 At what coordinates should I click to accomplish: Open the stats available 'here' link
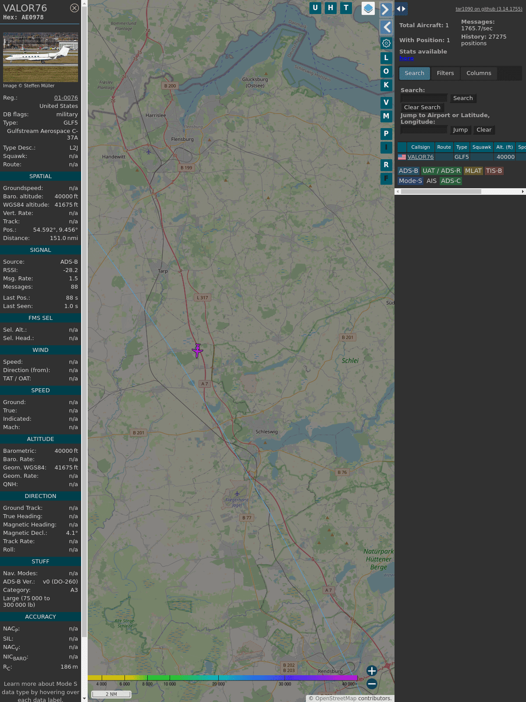(x=406, y=58)
